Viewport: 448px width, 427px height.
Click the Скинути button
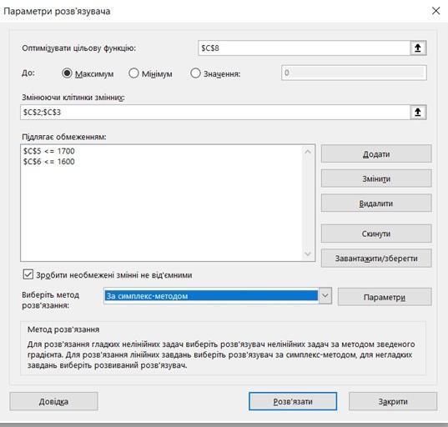[x=376, y=234]
